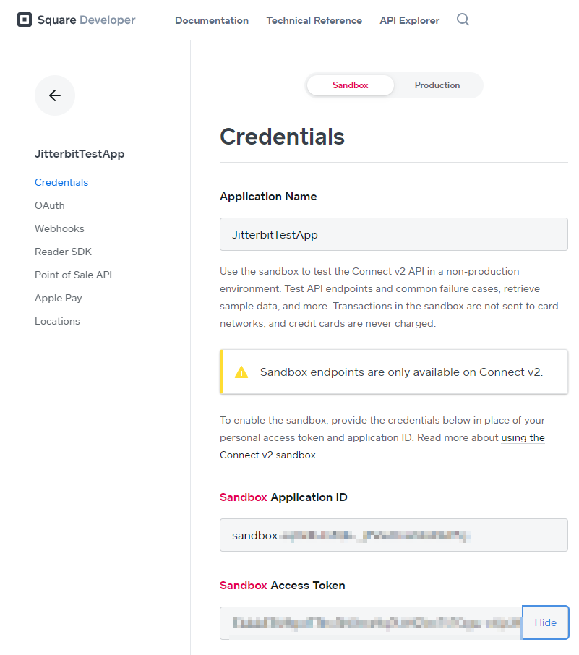
Task: Open the search magnifier icon
Action: pyautogui.click(x=463, y=20)
